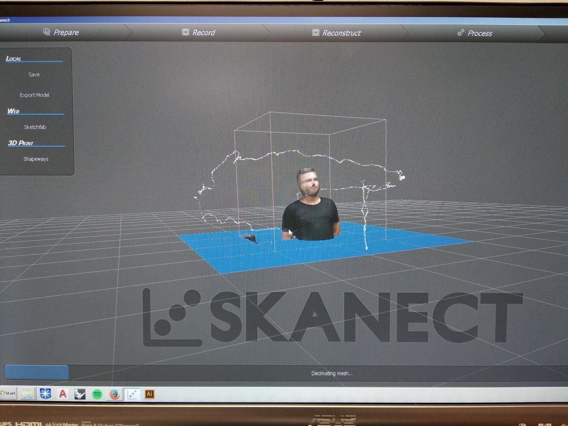Image resolution: width=568 pixels, height=426 pixels.
Task: Click the Decimating mesh progress bar
Action: (286, 373)
